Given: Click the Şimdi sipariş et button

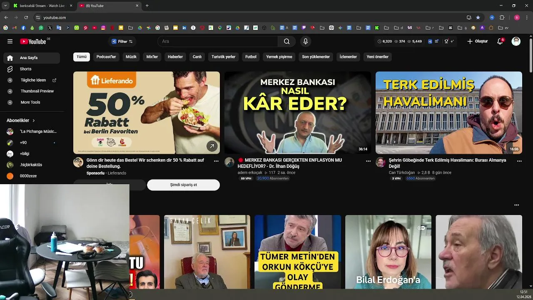Looking at the screenshot, I should pos(183,185).
